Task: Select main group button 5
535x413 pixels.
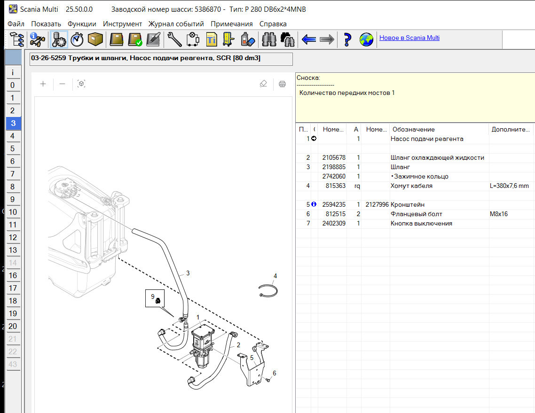Action: click(x=13, y=148)
